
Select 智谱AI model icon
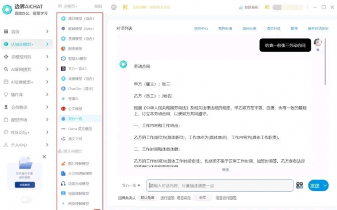63,99
